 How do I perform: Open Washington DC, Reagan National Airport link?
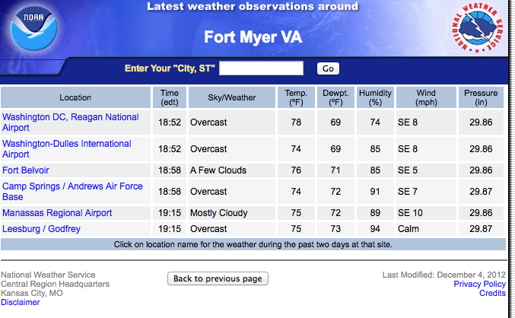click(70, 122)
